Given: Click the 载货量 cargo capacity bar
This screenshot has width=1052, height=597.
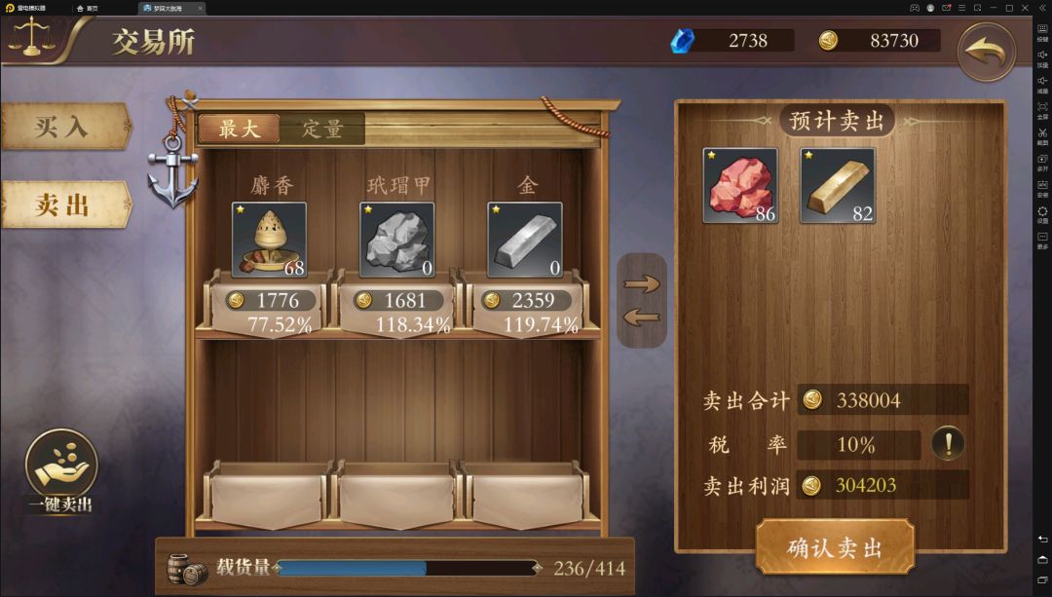Looking at the screenshot, I should coord(408,568).
